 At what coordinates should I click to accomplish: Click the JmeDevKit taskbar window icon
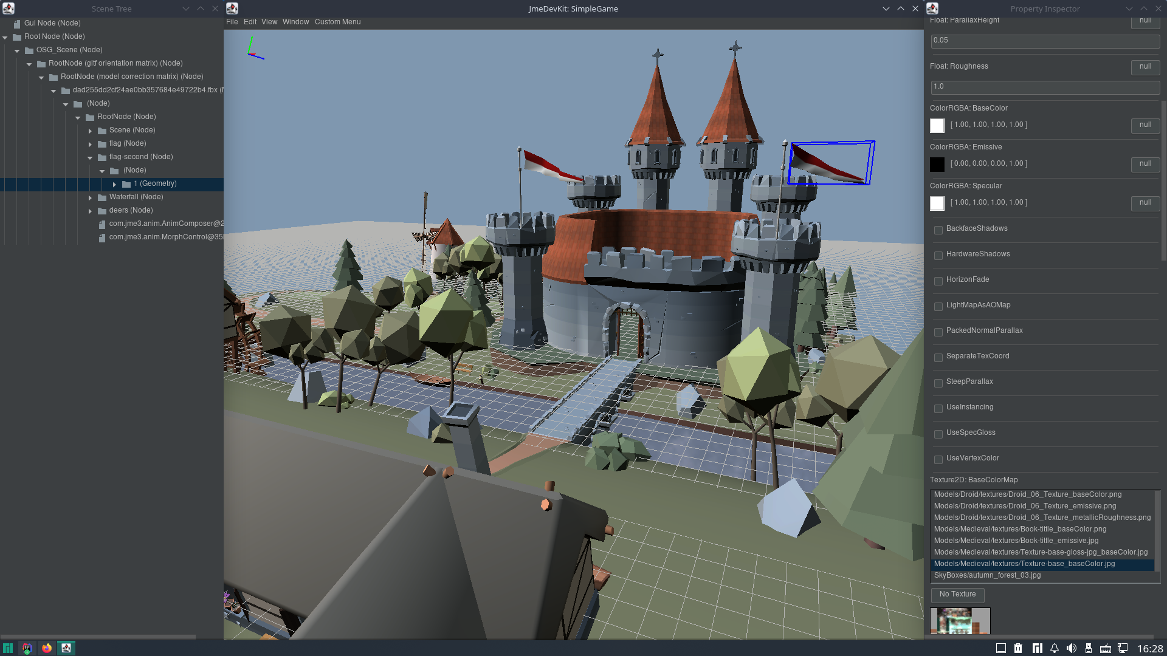pos(66,648)
